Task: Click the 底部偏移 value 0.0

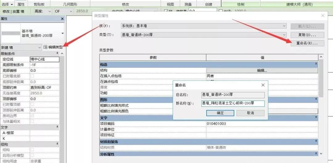Action: point(45,71)
